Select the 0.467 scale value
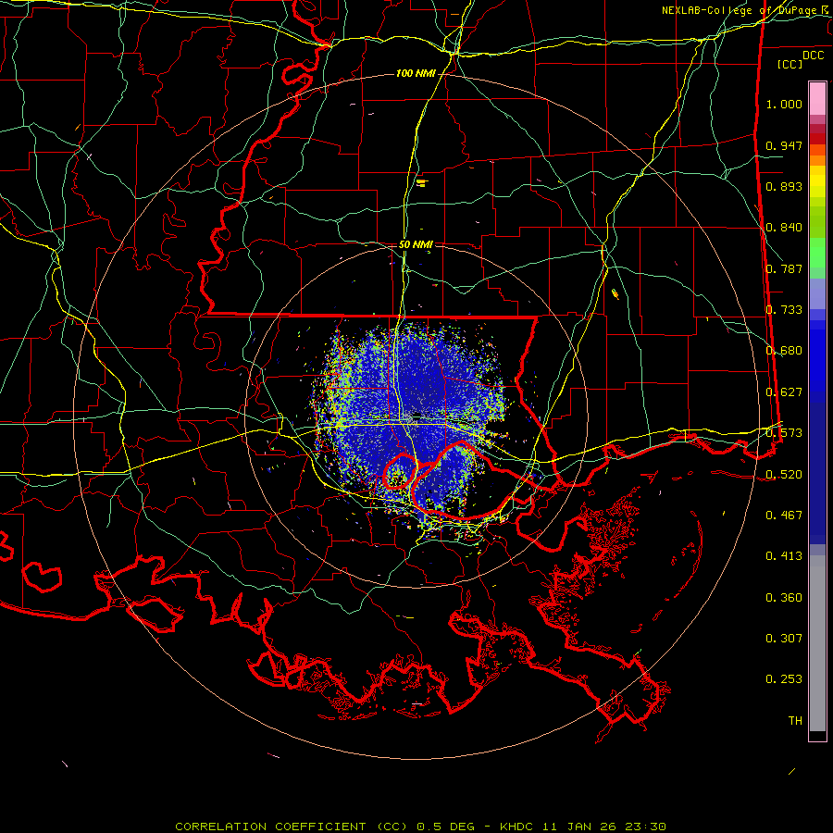This screenshot has width=833, height=833. (x=784, y=516)
